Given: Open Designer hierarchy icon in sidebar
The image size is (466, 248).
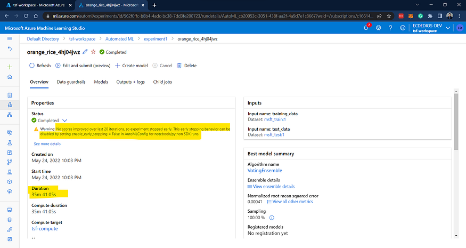Looking at the screenshot, I should coord(10,114).
